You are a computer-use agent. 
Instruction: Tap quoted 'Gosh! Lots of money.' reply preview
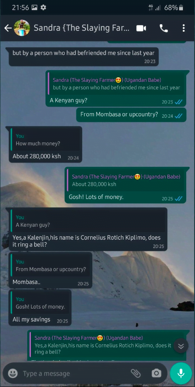pos(40,303)
